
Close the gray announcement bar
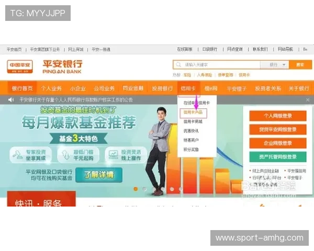click(x=308, y=100)
